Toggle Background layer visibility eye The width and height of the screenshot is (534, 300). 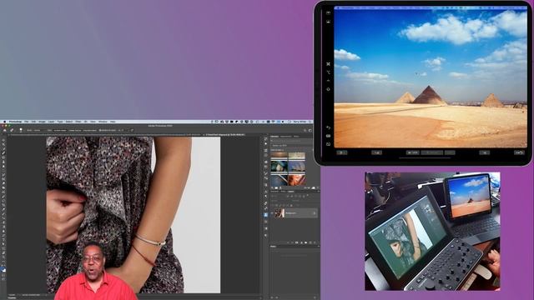(273, 213)
